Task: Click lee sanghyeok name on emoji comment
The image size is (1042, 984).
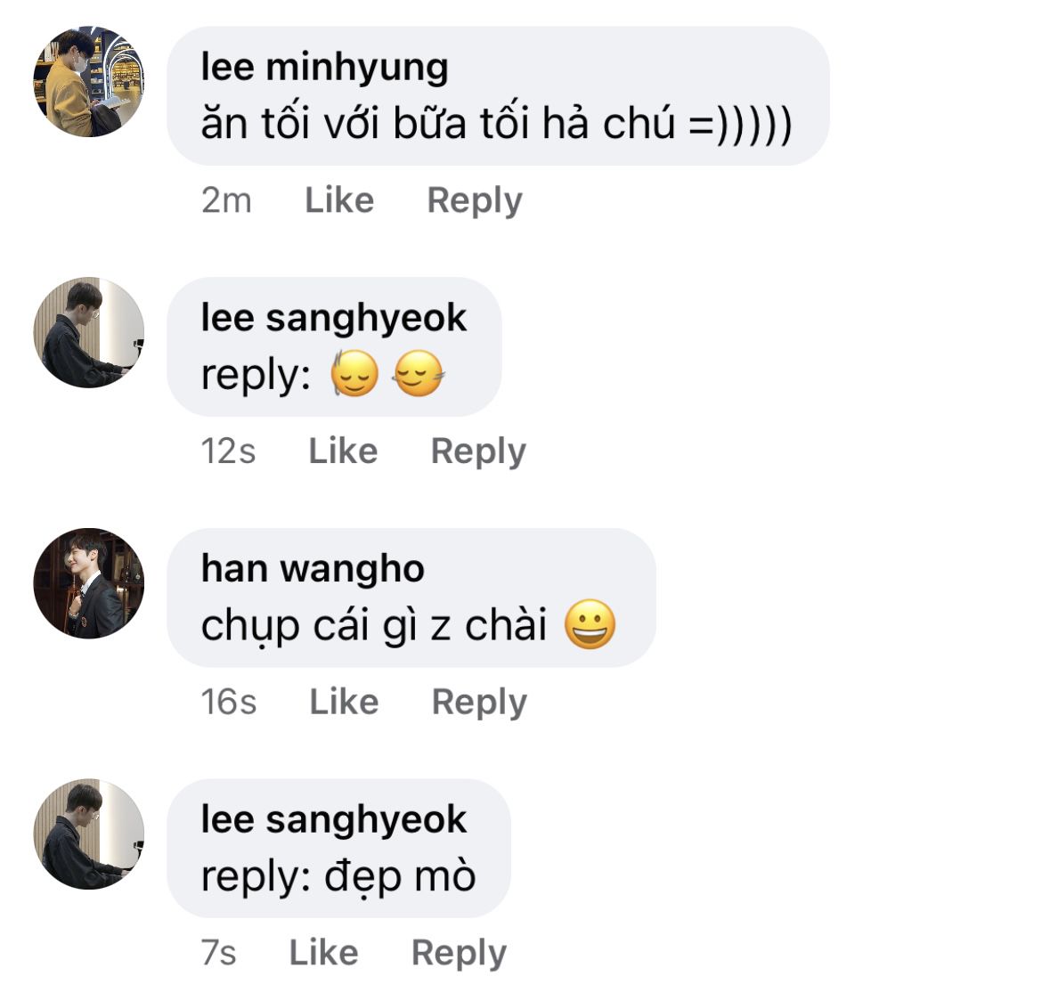Action: click(334, 318)
